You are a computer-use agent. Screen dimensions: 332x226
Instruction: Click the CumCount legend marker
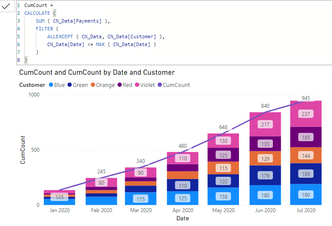pyautogui.click(x=159, y=85)
